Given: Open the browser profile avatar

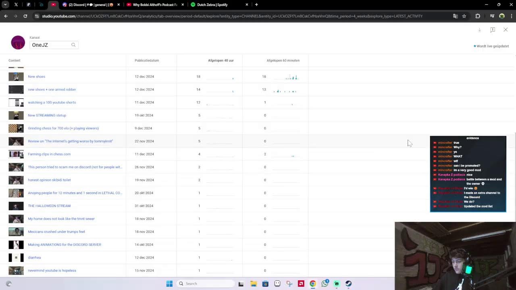Looking at the screenshot, I should pos(502,16).
